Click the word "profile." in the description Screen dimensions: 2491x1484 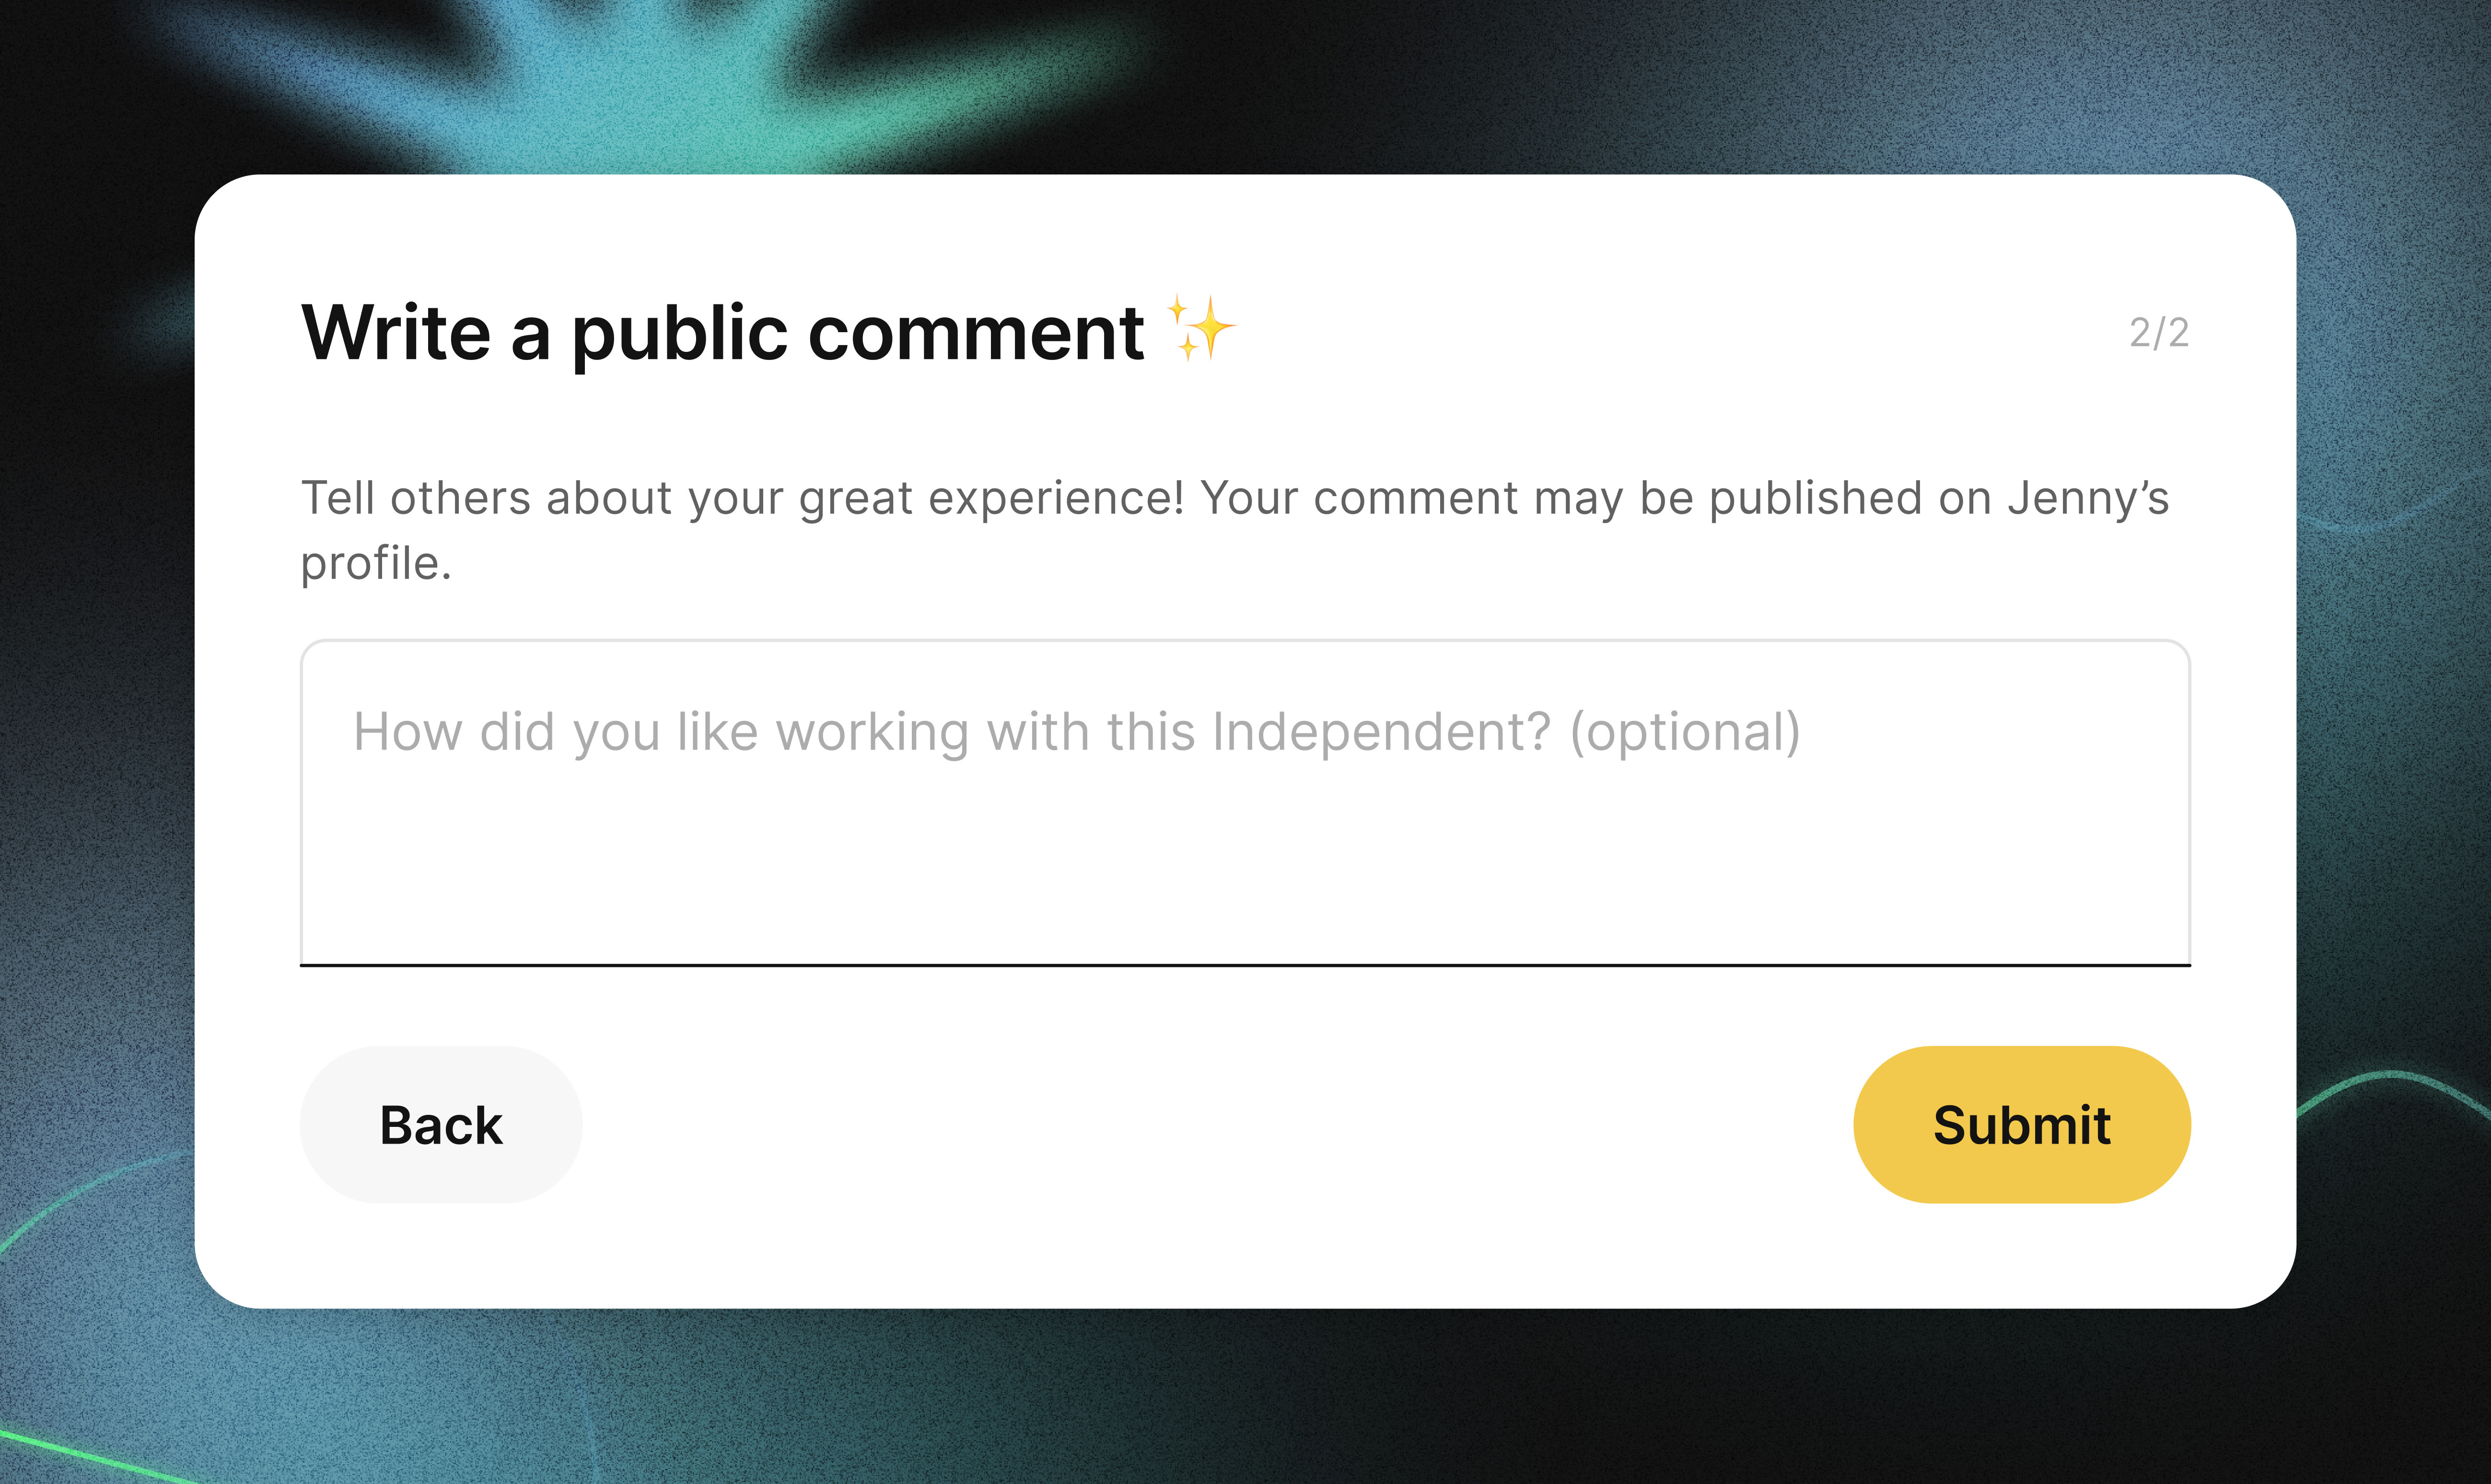tap(376, 564)
